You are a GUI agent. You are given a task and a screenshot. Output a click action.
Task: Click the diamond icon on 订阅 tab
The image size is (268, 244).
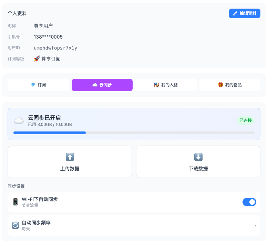33,85
